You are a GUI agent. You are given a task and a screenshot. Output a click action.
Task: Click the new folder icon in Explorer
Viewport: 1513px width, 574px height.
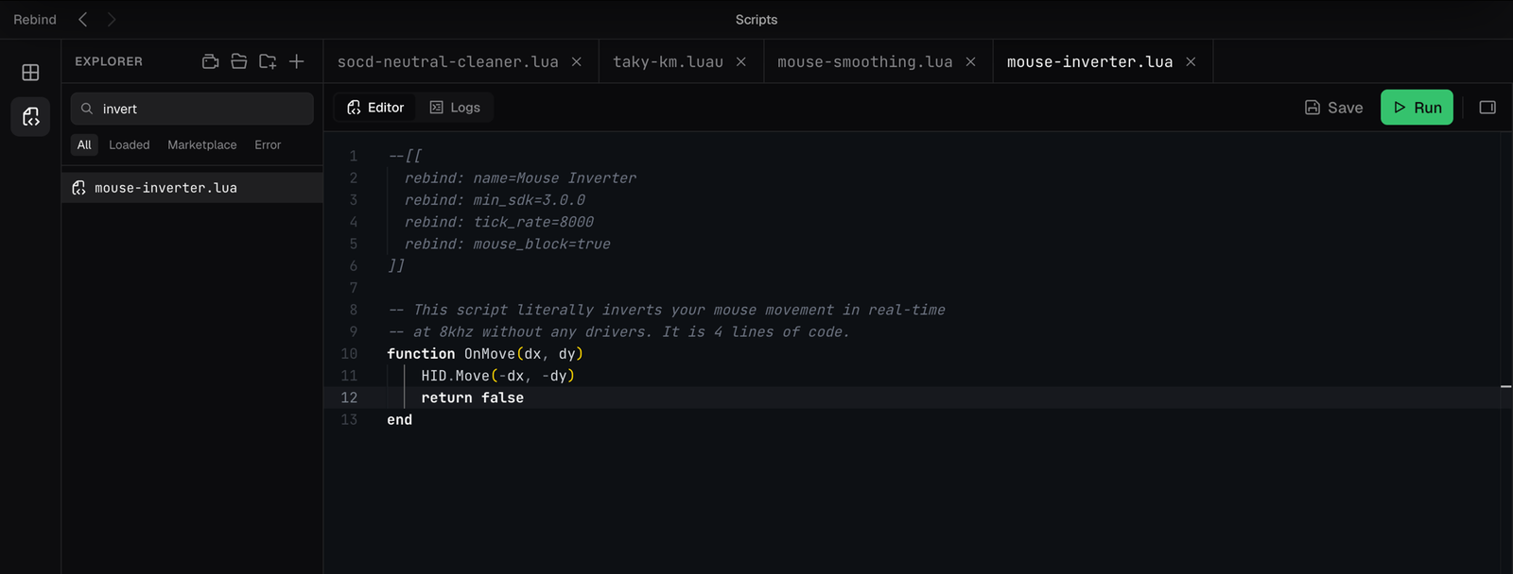tap(268, 61)
